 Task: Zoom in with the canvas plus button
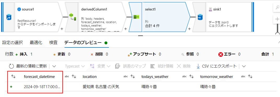click(x=277, y=19)
